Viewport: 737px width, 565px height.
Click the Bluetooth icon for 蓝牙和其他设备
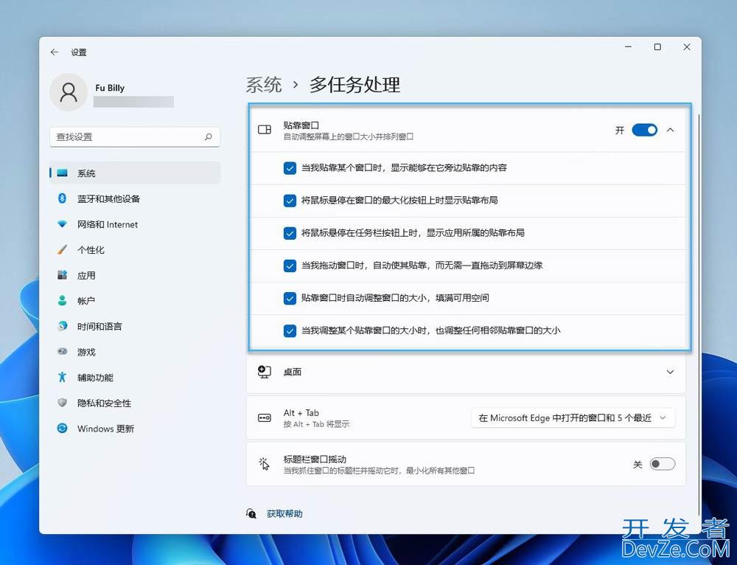click(x=62, y=198)
